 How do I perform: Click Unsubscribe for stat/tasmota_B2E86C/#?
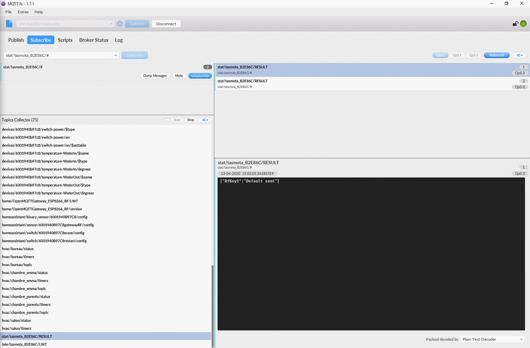[200, 76]
